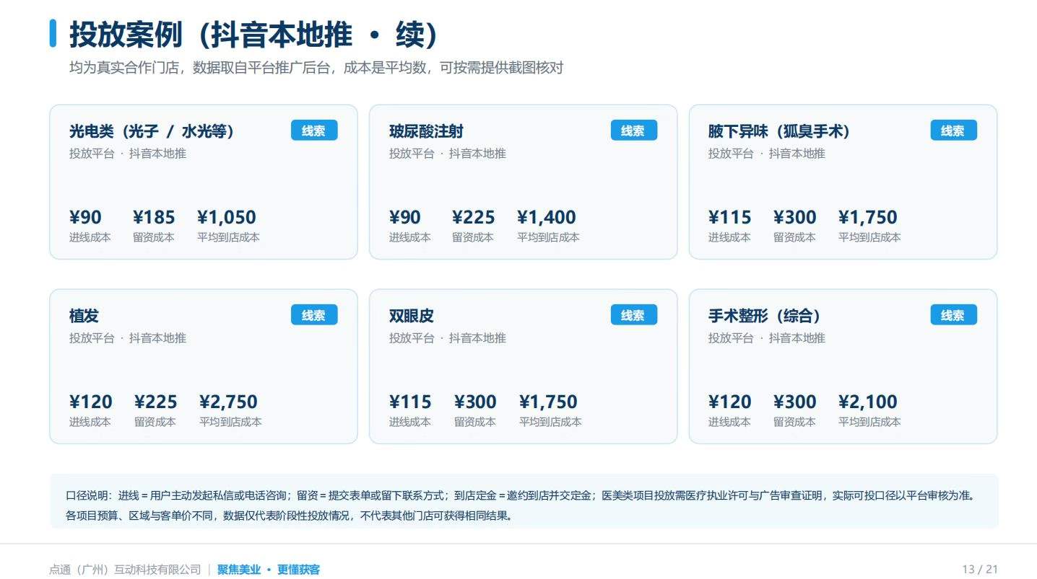This screenshot has height=579, width=1037.
Task: Click the ¥1,050 平均到店成本 value
Action: (227, 217)
